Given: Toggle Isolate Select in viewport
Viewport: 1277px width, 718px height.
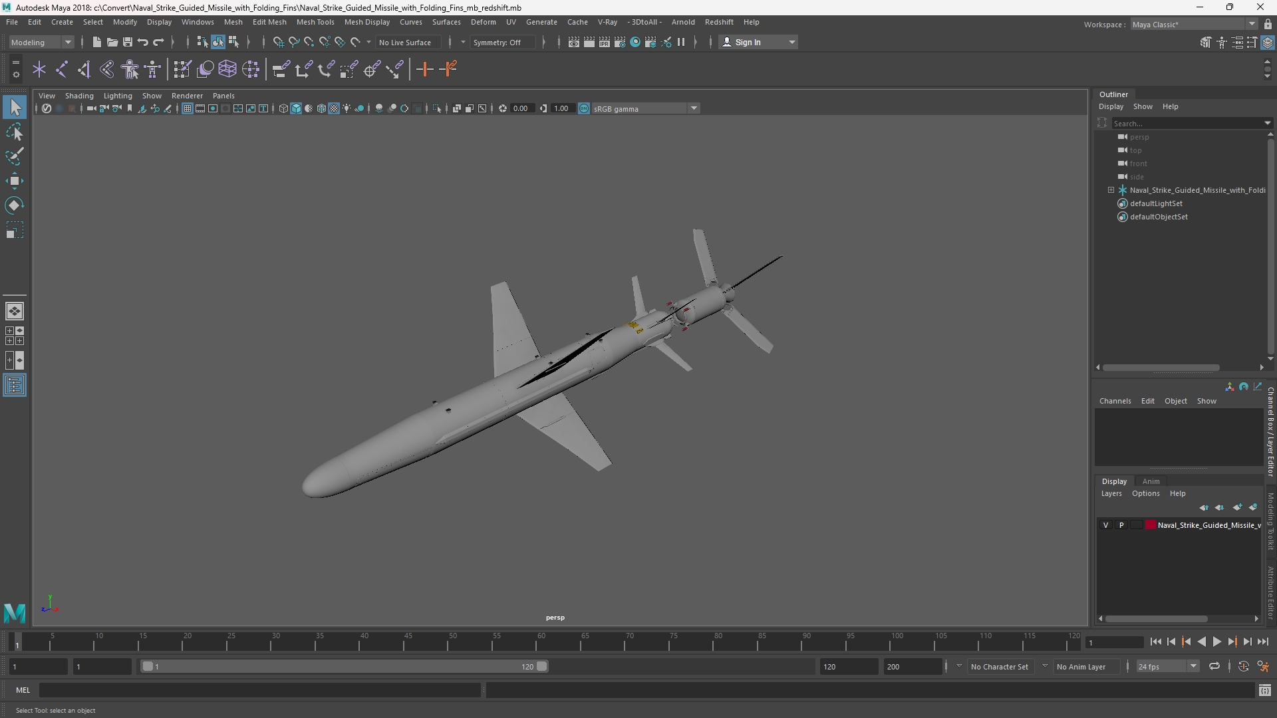Looking at the screenshot, I should 437,108.
